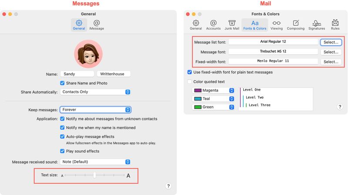Click the first name field Sandy
Screen dimensions: 348x195
[77, 74]
